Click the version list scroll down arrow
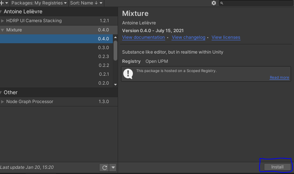This screenshot has height=174, width=294. coord(115,85)
